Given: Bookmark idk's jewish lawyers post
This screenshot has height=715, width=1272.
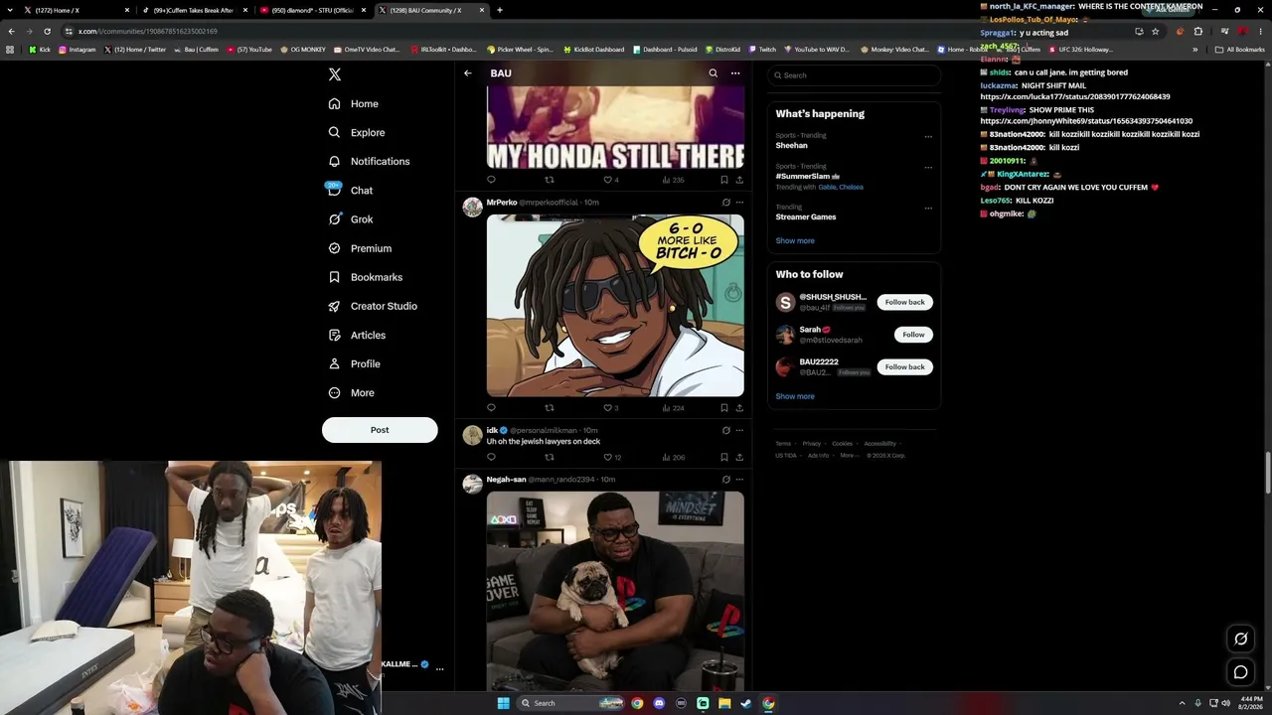Looking at the screenshot, I should [x=723, y=458].
